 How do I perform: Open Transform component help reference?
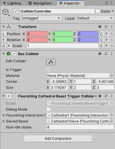(x=100, y=27)
